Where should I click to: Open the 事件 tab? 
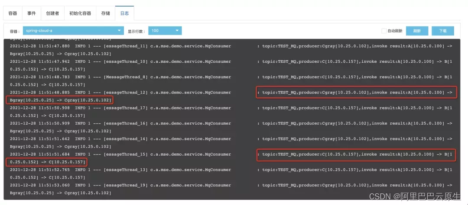pyautogui.click(x=32, y=13)
